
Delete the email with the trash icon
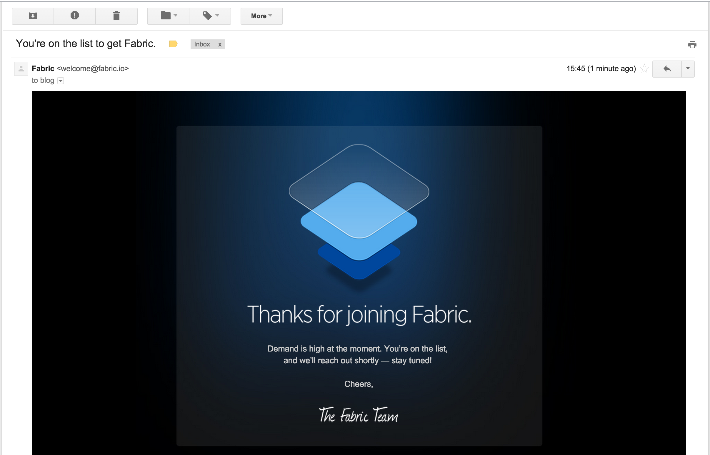pyautogui.click(x=116, y=16)
